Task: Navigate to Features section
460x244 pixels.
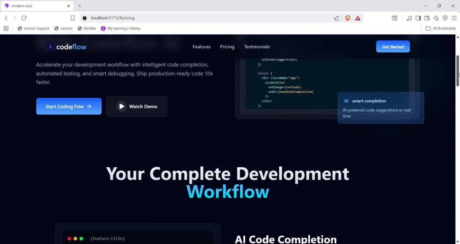Action: [201, 46]
